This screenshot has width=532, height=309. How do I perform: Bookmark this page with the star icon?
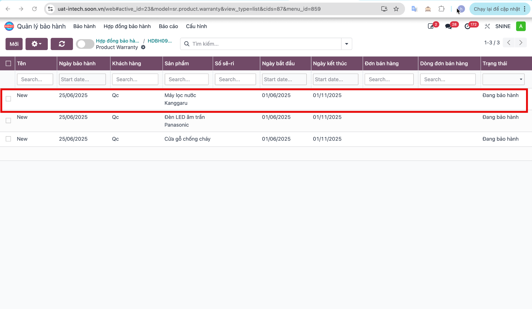(396, 9)
